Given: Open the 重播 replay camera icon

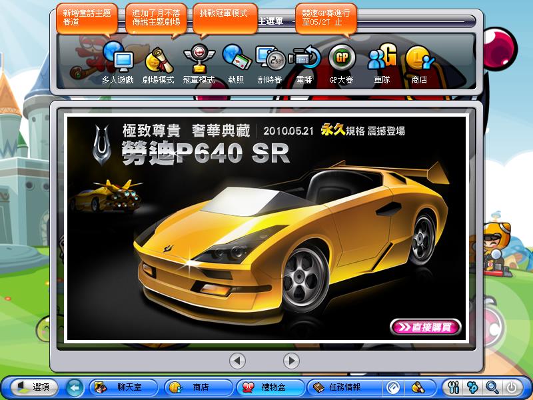Looking at the screenshot, I should 304,65.
